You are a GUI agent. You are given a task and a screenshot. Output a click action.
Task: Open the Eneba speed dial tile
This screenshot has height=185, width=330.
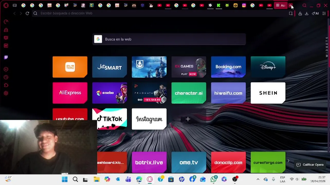pos(109,93)
